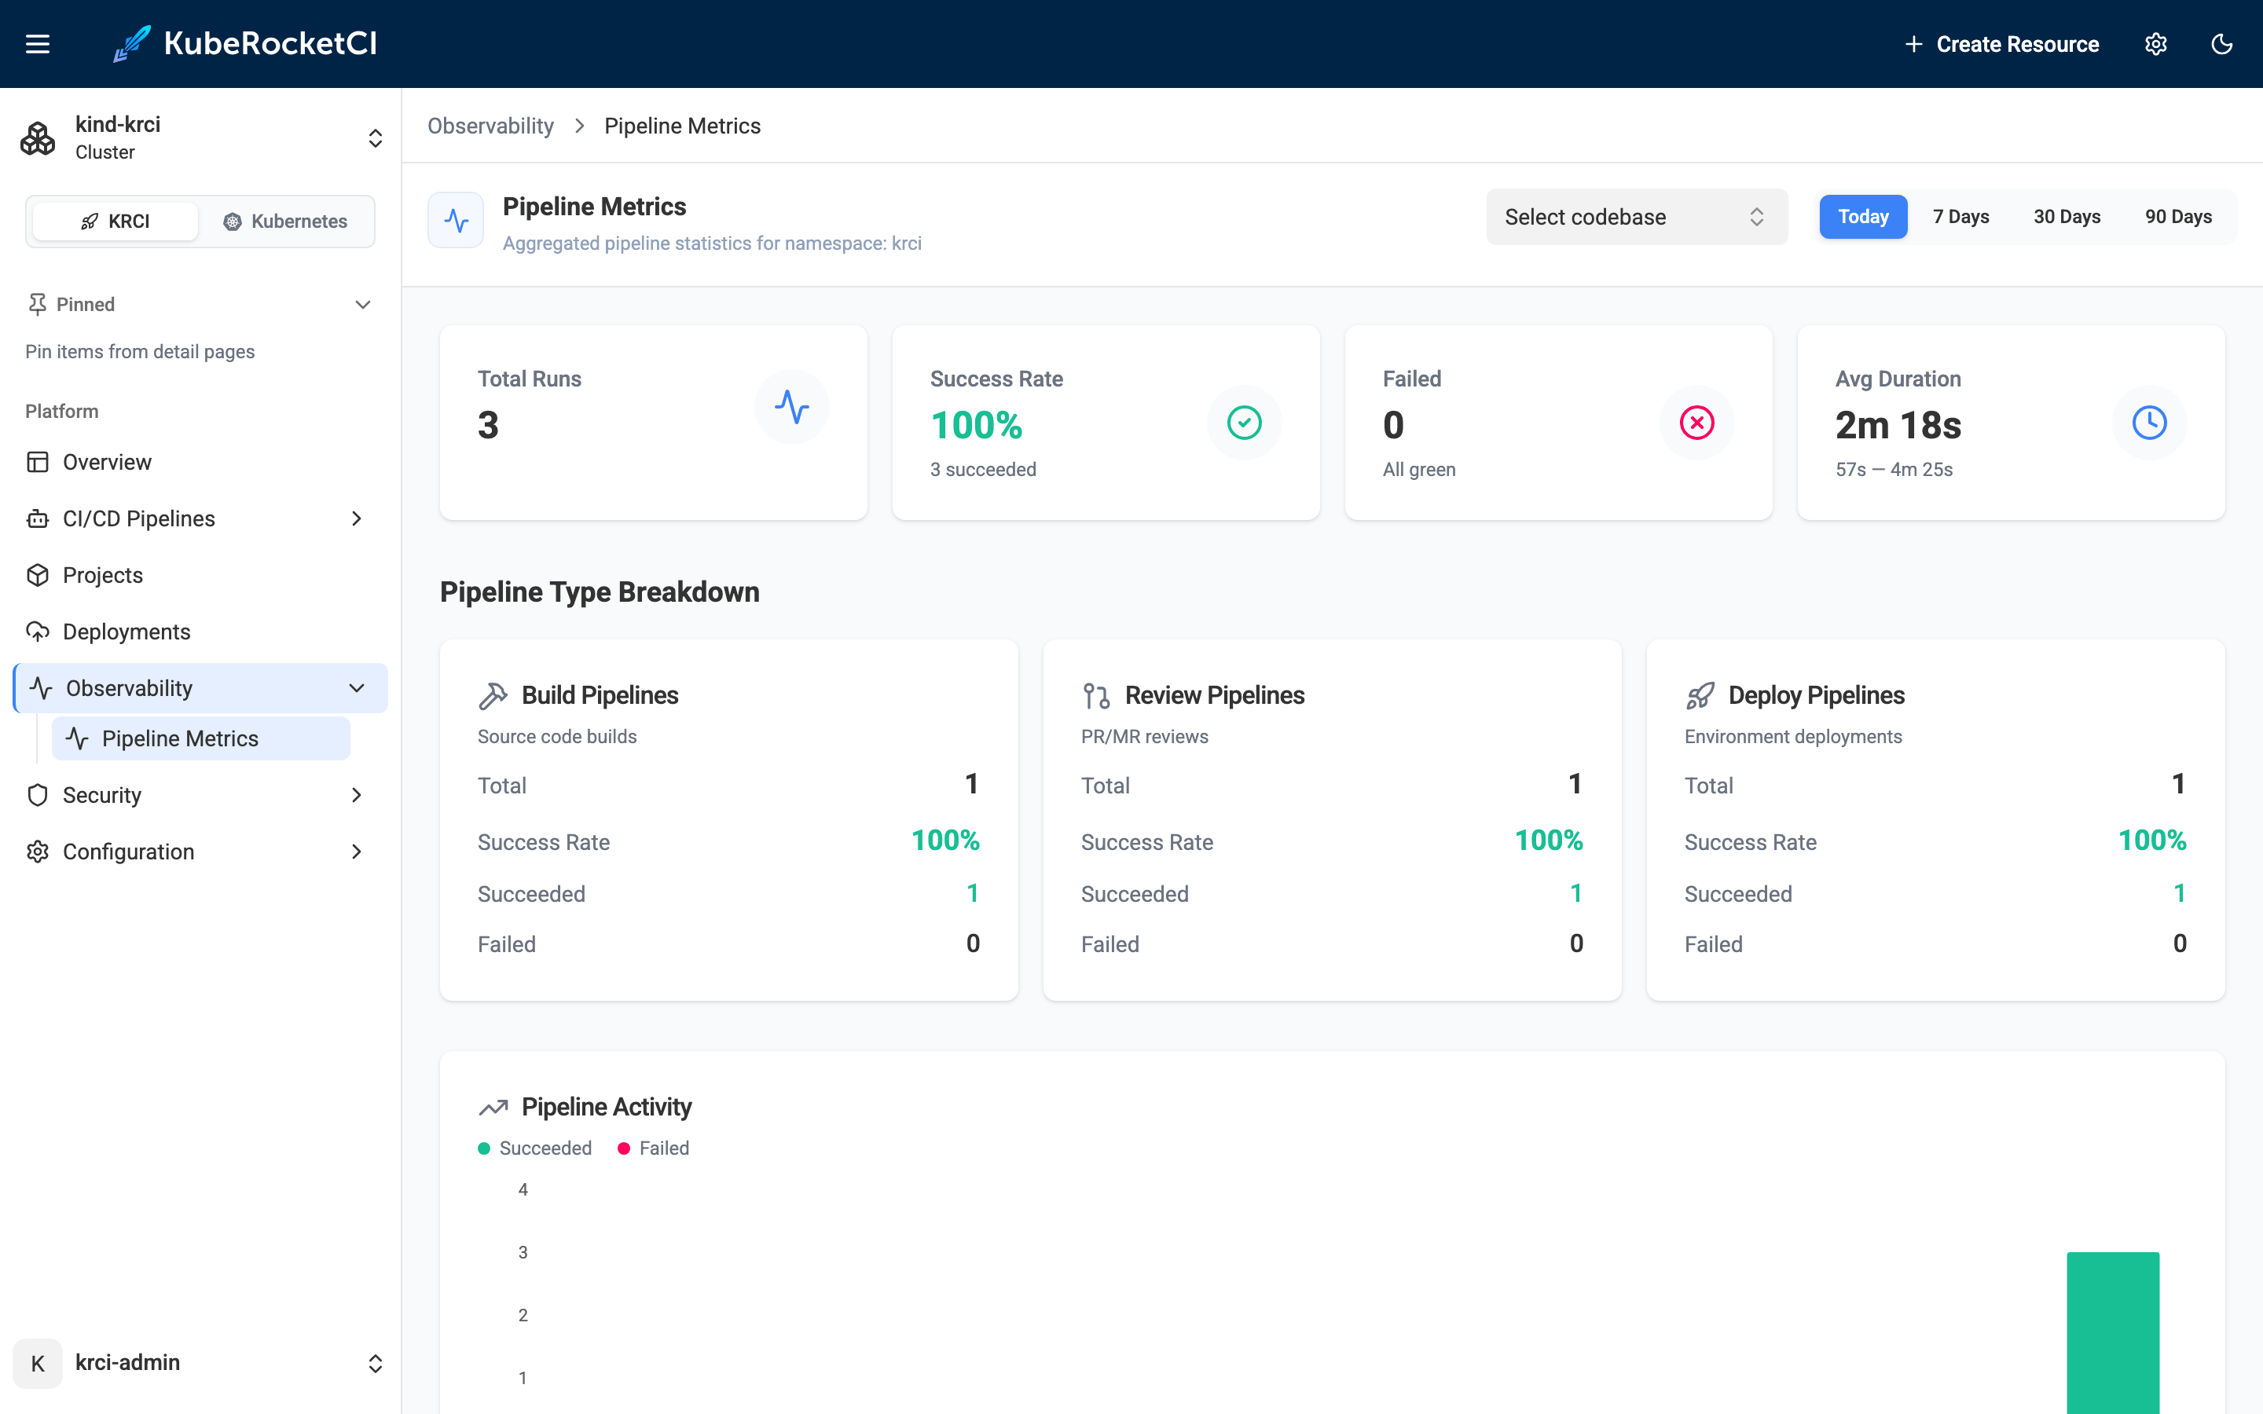
Task: Open the hamburger navigation menu
Action: [x=38, y=44]
